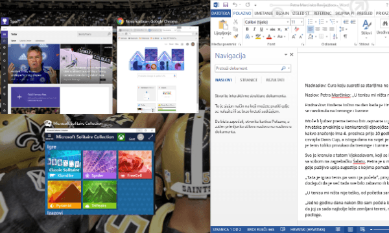Click the HRVATSKI (HRVATSKA) language indicator
Image resolution: width=389 pixels, height=233 pixels.
pyautogui.click(x=307, y=230)
